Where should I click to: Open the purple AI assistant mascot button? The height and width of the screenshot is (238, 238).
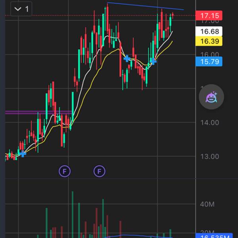tap(211, 97)
